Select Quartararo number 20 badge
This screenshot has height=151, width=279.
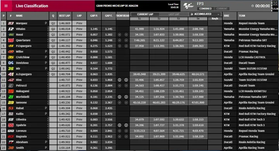click(x=11, y=40)
